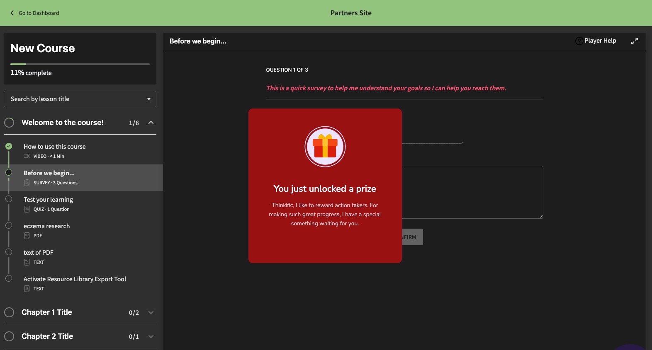
Task: Click the New Course title
Action: click(x=43, y=48)
